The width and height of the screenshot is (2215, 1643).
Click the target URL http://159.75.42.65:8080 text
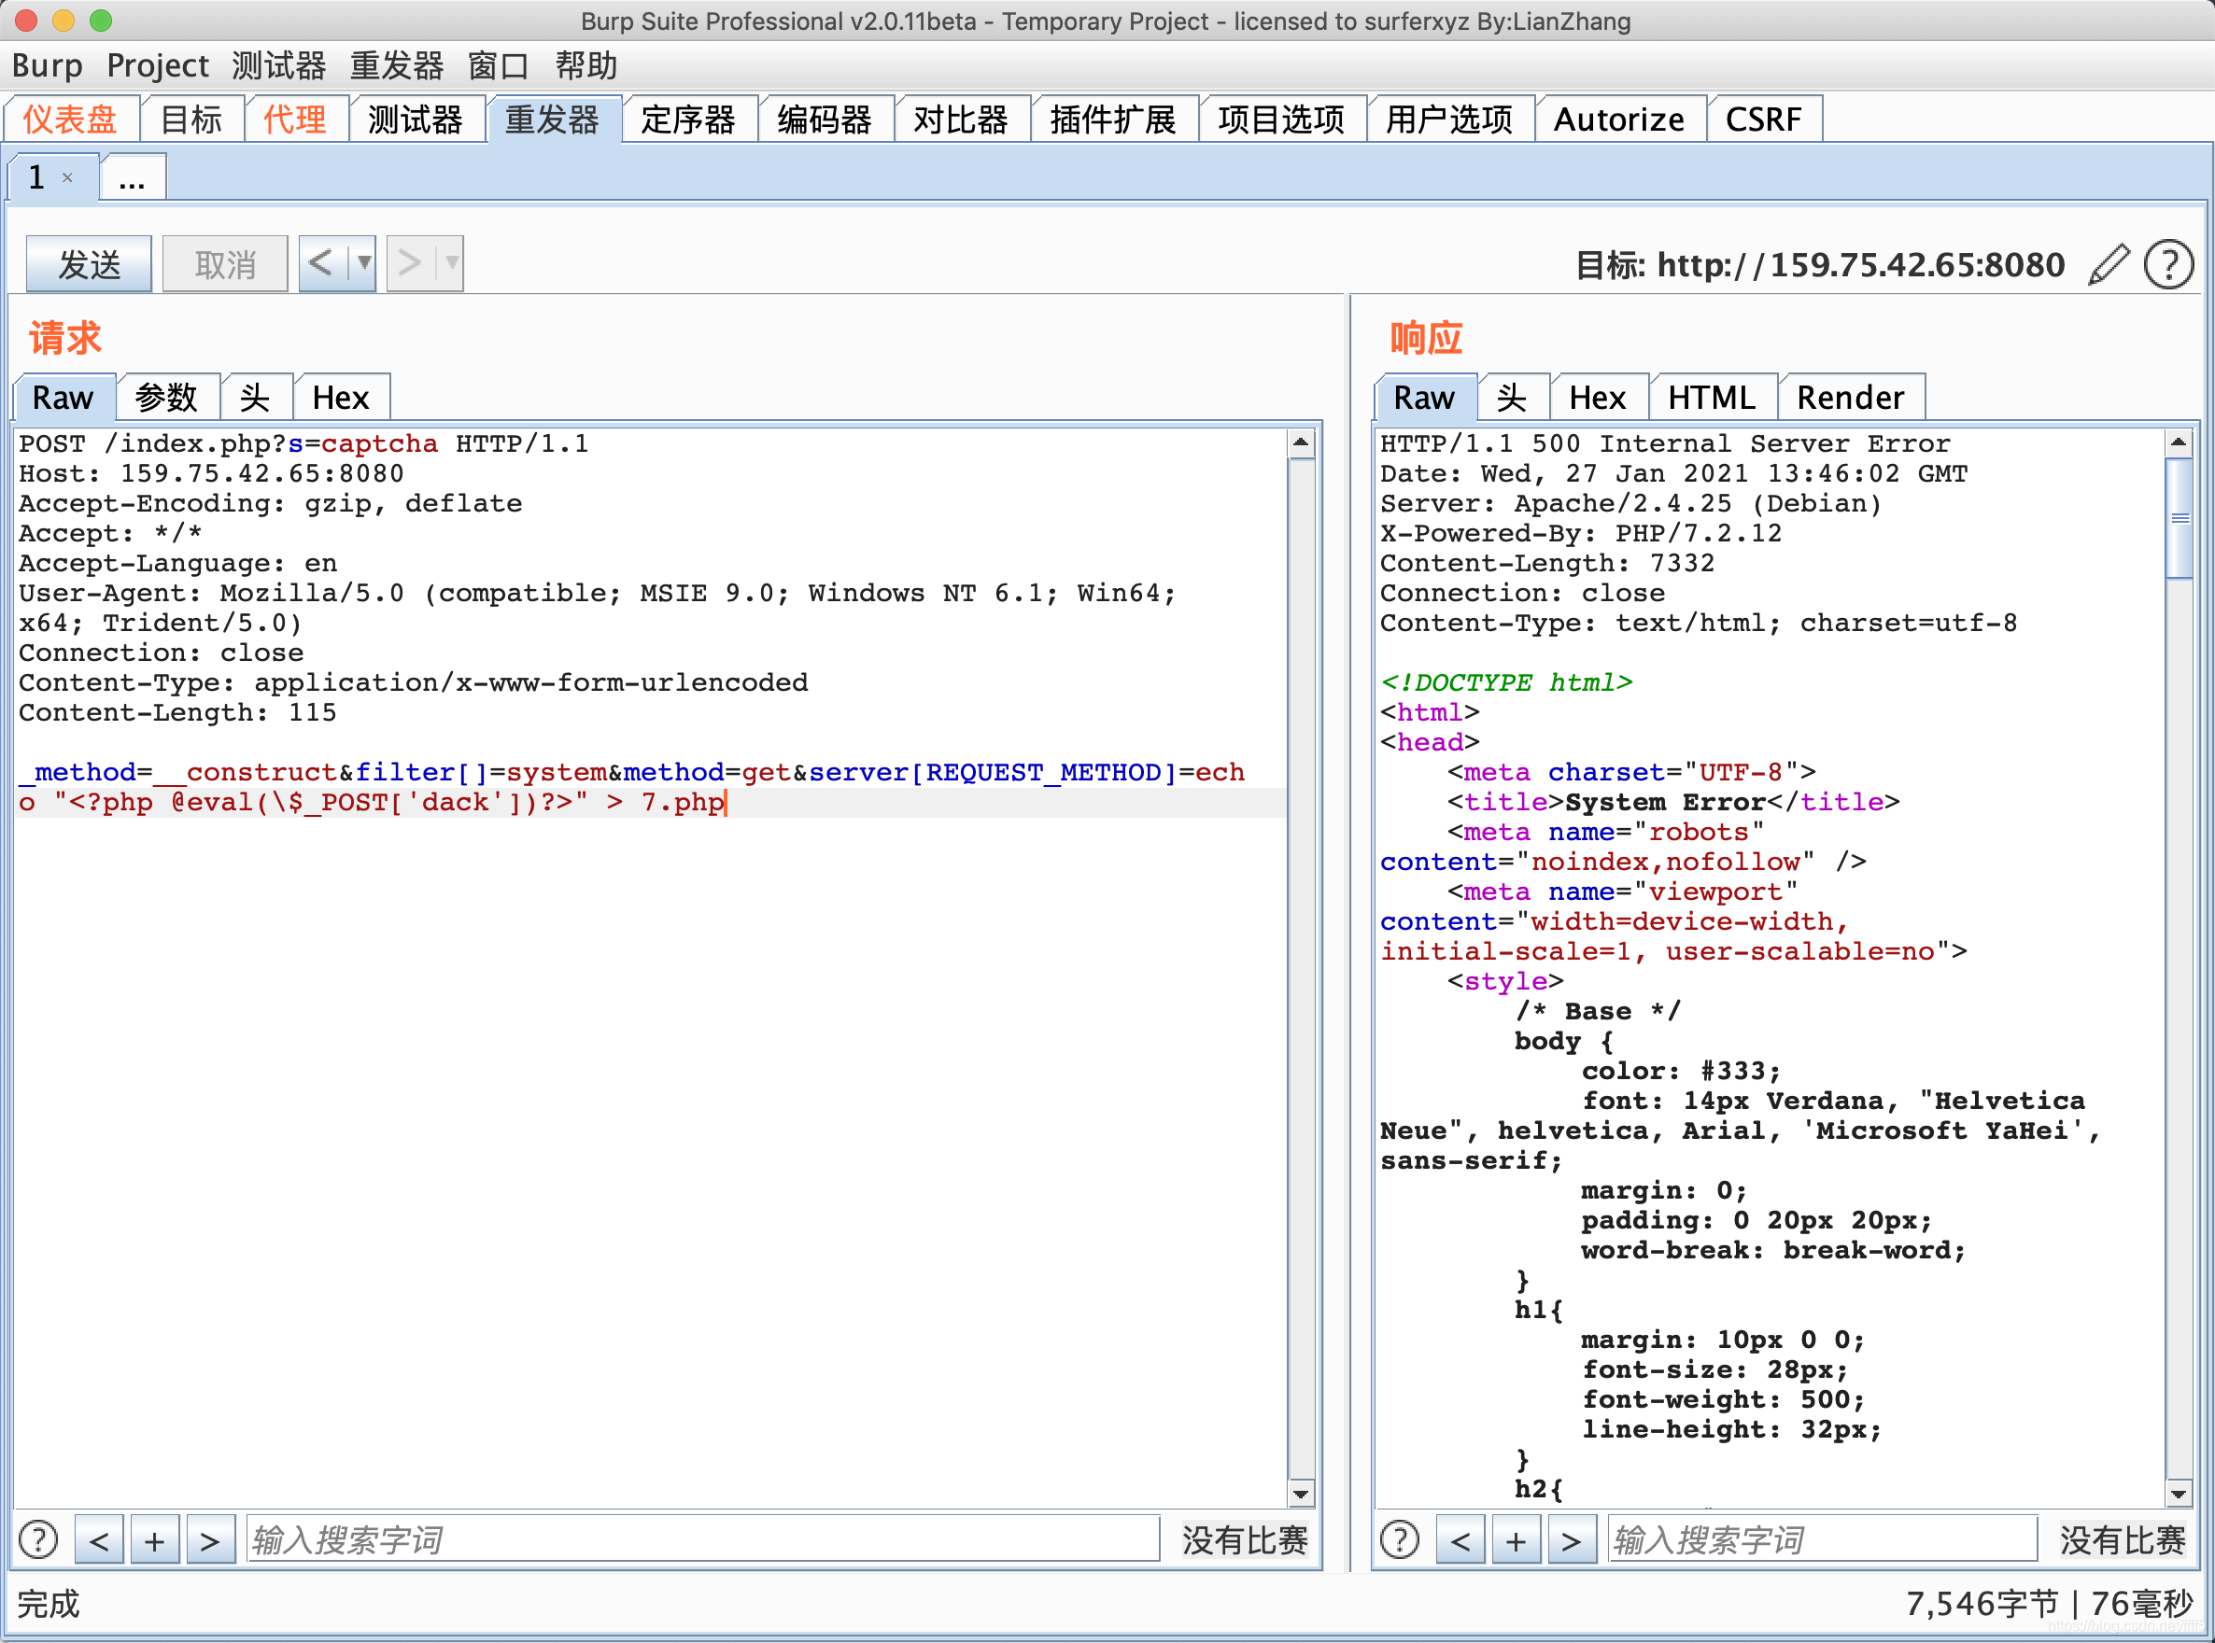(x=1861, y=265)
